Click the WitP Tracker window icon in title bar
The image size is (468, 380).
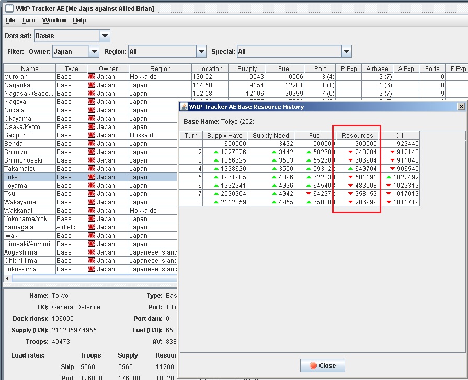tap(9, 8)
